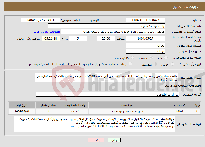Click the remaining days field showing 5
The image size is (205, 147).
click(x=78, y=38)
